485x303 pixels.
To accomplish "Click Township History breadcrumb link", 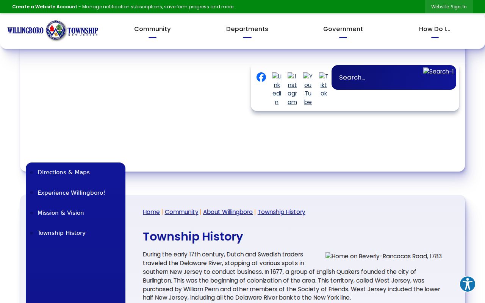I will point(282,212).
